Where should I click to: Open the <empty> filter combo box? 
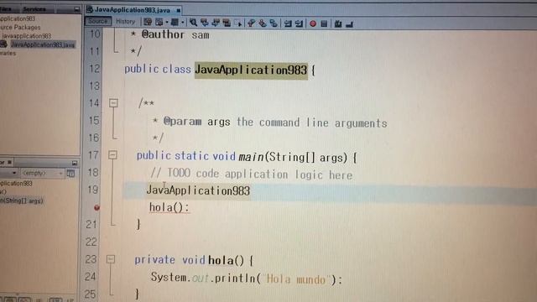click(x=43, y=174)
